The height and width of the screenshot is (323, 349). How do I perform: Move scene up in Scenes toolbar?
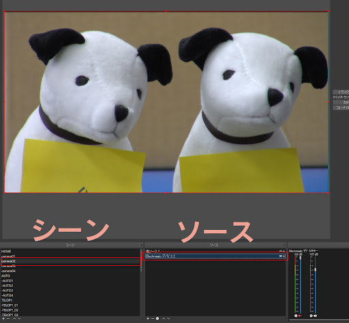[x=14, y=319]
